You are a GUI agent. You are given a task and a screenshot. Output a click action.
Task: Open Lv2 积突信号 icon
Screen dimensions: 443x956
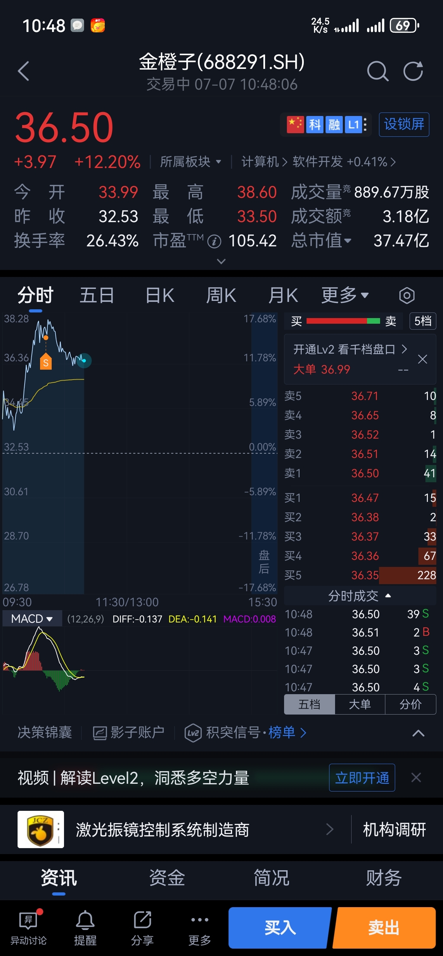click(x=193, y=733)
